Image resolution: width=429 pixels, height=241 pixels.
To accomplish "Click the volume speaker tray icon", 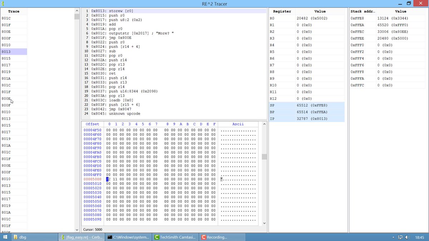I will [x=407, y=237].
